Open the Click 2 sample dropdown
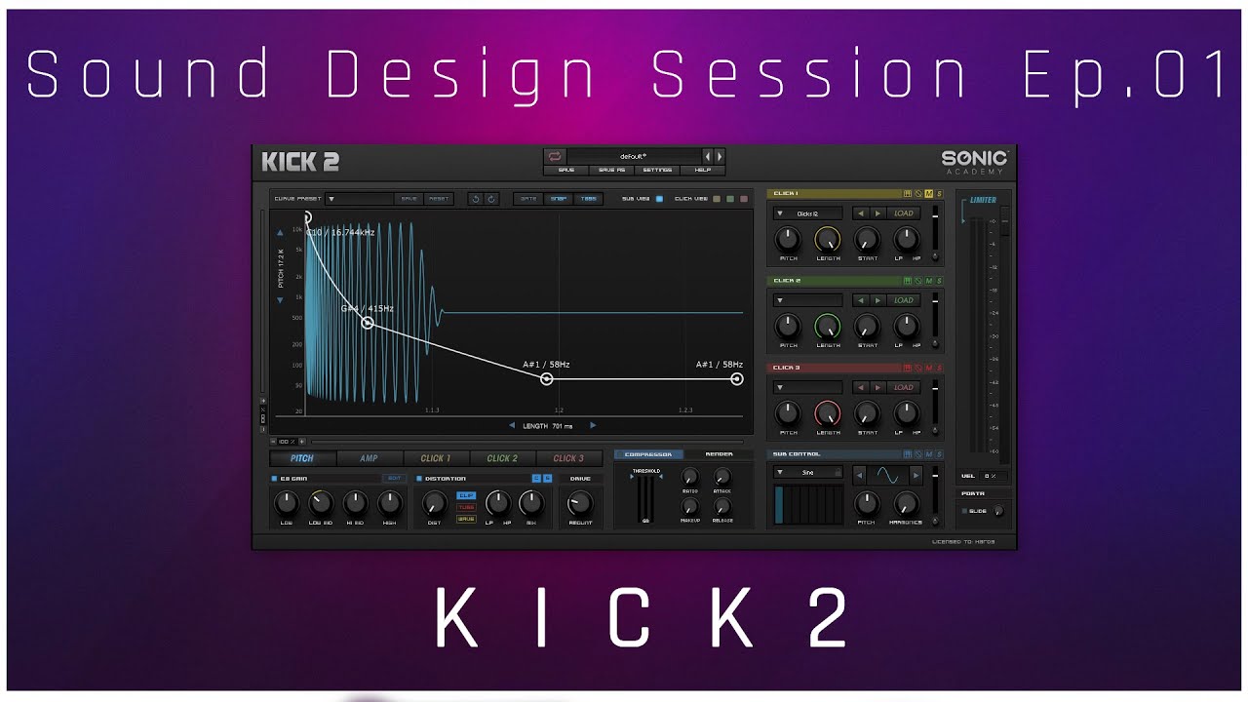 (x=808, y=300)
